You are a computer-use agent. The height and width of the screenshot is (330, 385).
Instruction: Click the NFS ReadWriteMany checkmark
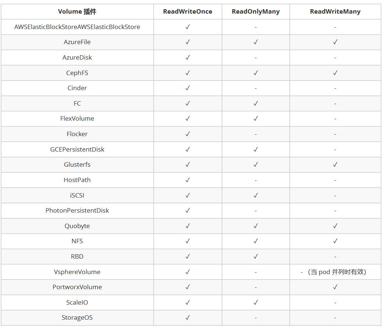pyautogui.click(x=335, y=241)
